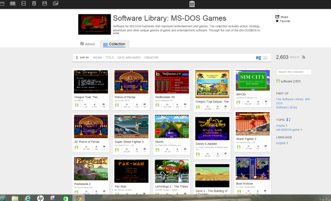Click reviews bubble on Oregon Trail card
The image size is (331, 201).
tap(103, 104)
